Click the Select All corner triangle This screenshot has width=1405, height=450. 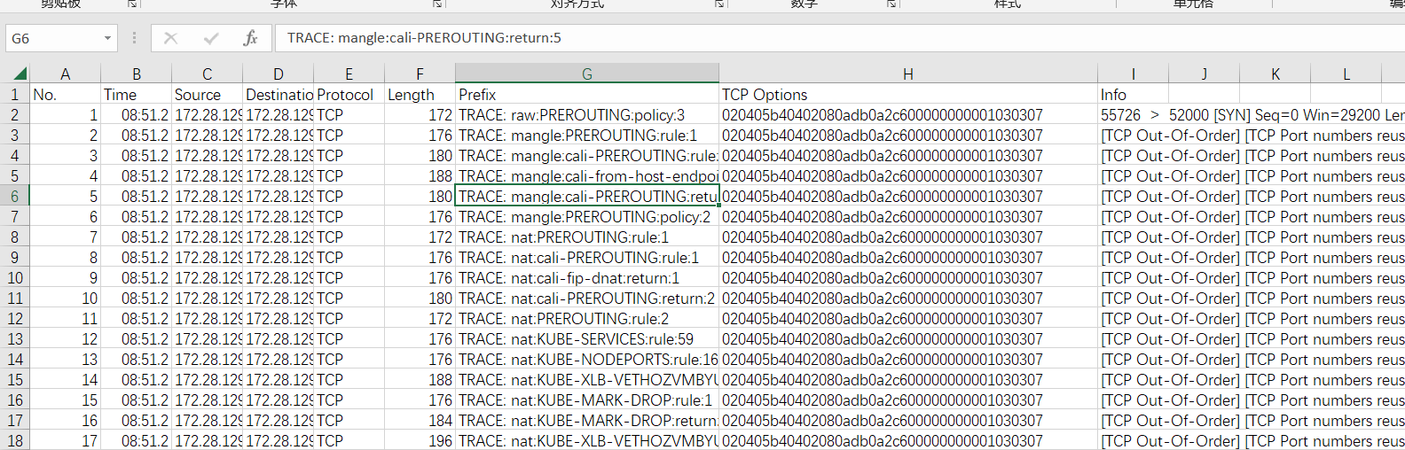point(19,74)
